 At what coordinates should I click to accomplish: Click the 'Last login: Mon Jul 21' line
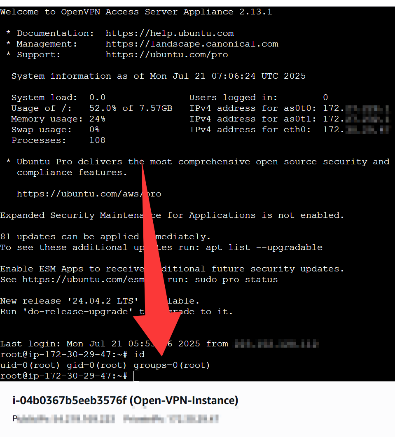(159, 344)
